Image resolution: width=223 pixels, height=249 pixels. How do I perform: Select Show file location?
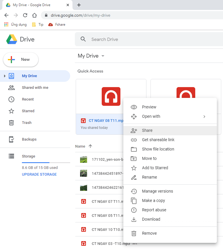(x=170, y=149)
